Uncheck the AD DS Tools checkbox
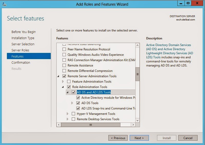 pyautogui.click(x=78, y=103)
